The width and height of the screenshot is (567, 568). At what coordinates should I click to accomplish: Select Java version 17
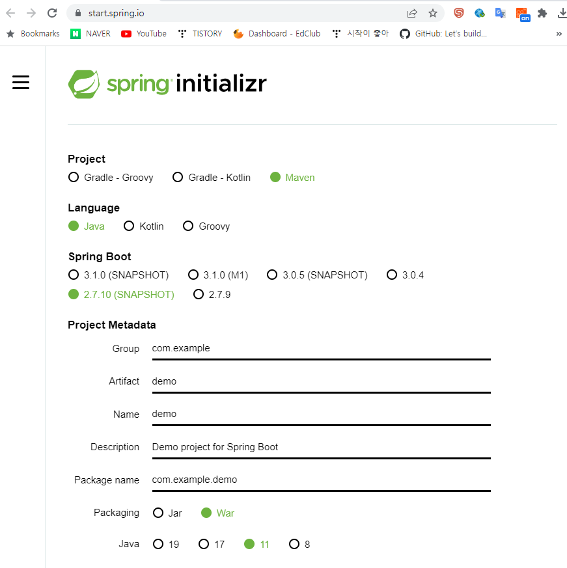tap(212, 544)
